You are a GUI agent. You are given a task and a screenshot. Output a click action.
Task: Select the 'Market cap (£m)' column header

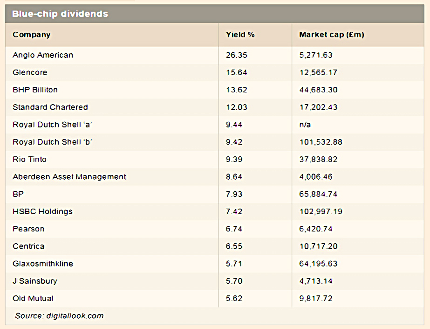coord(332,35)
